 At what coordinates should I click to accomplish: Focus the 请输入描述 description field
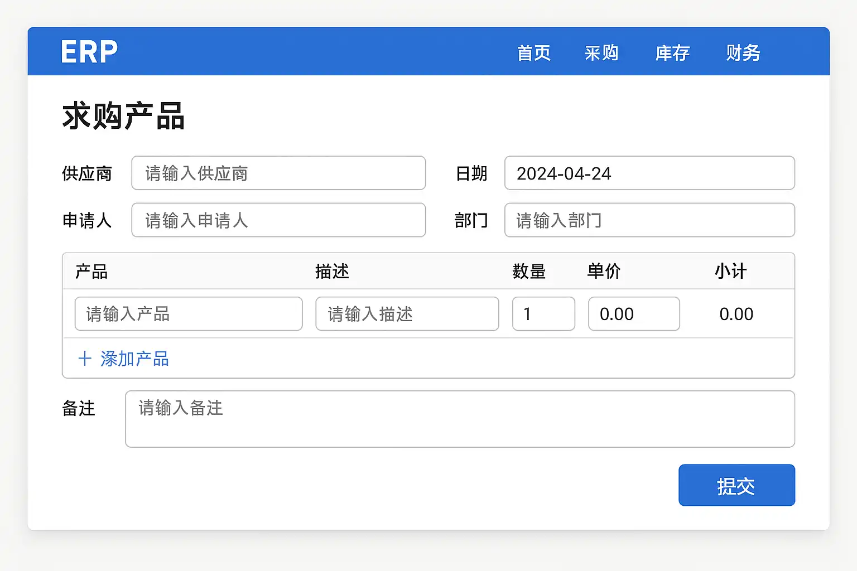407,314
